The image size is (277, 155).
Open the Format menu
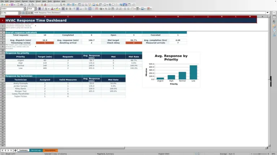click(25, 1)
